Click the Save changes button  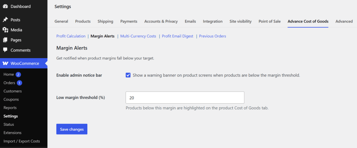72,129
